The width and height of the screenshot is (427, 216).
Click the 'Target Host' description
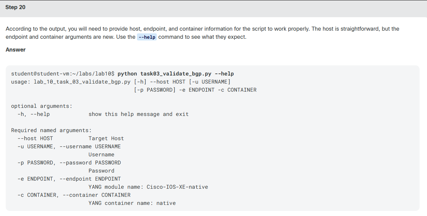tap(106, 138)
